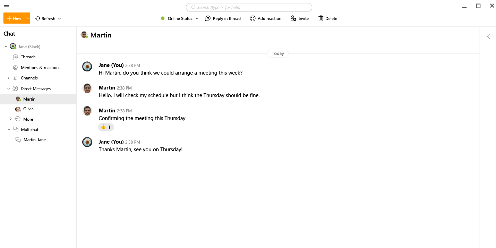Open the Martin, Jane multichat
This screenshot has width=496, height=248.
click(x=34, y=140)
